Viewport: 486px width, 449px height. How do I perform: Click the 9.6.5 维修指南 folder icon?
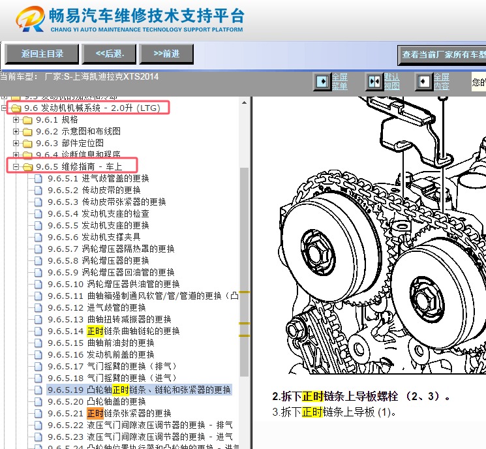[27, 167]
